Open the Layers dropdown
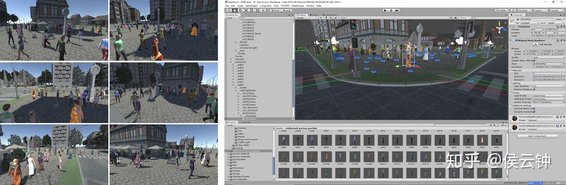 click(x=540, y=10)
